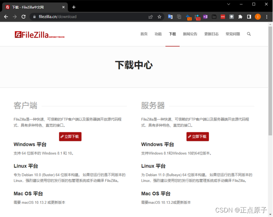Screen dimensions: 273x217
Task: Click 立即下载 under 服务器
Action: point(197,137)
